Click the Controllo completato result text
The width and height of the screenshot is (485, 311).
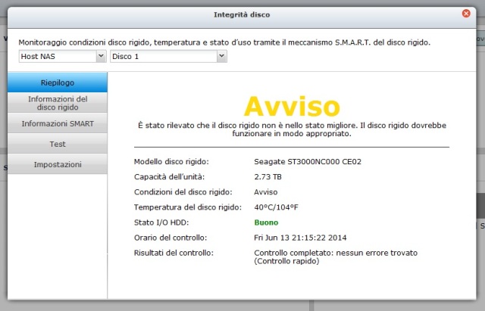click(336, 253)
